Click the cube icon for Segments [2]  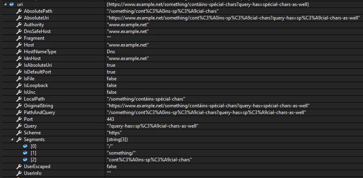[x=25, y=160]
